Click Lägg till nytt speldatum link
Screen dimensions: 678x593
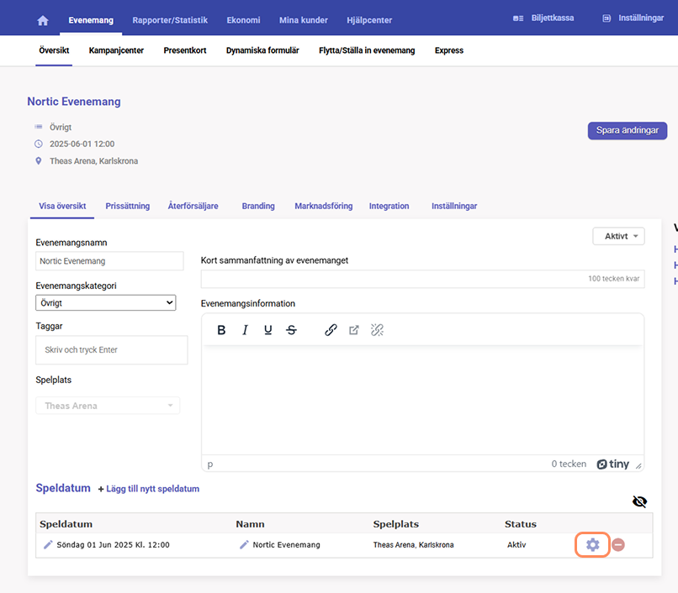coord(149,489)
